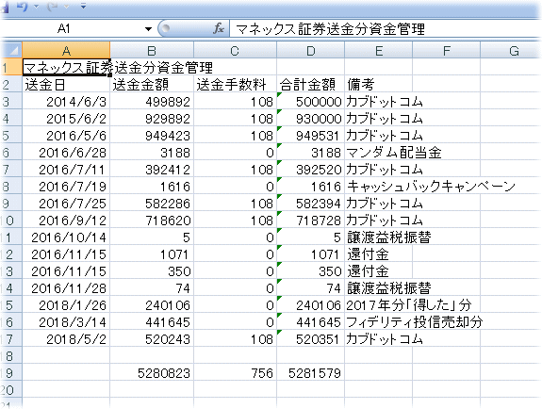The image size is (542, 409).
Task: Select column D header
Action: click(310, 51)
